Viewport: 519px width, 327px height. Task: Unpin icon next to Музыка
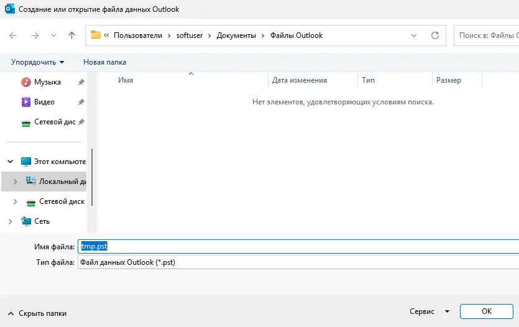[x=81, y=82]
